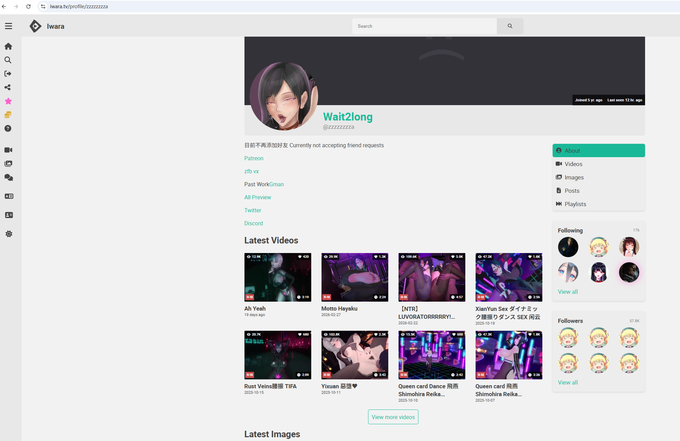
Task: Click into the Search text field
Action: click(424, 26)
